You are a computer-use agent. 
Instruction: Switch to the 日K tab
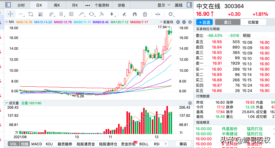(39, 5)
